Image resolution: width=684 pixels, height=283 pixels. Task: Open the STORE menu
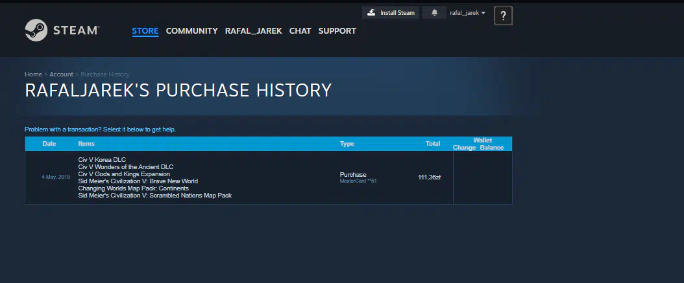pos(145,31)
